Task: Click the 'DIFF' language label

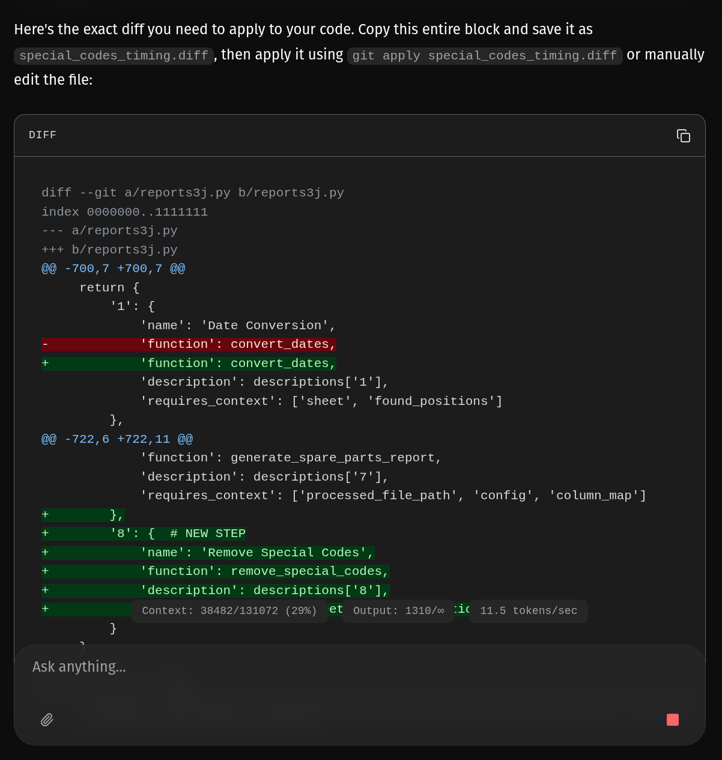Action: tap(43, 135)
